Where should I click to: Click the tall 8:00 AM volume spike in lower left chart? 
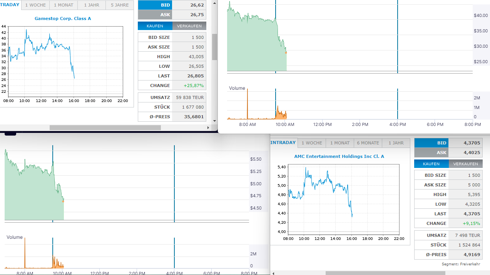point(25,253)
